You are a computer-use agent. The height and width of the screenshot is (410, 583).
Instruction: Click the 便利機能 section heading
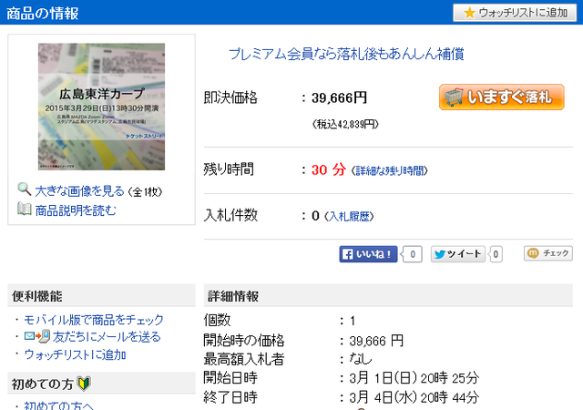(x=37, y=296)
